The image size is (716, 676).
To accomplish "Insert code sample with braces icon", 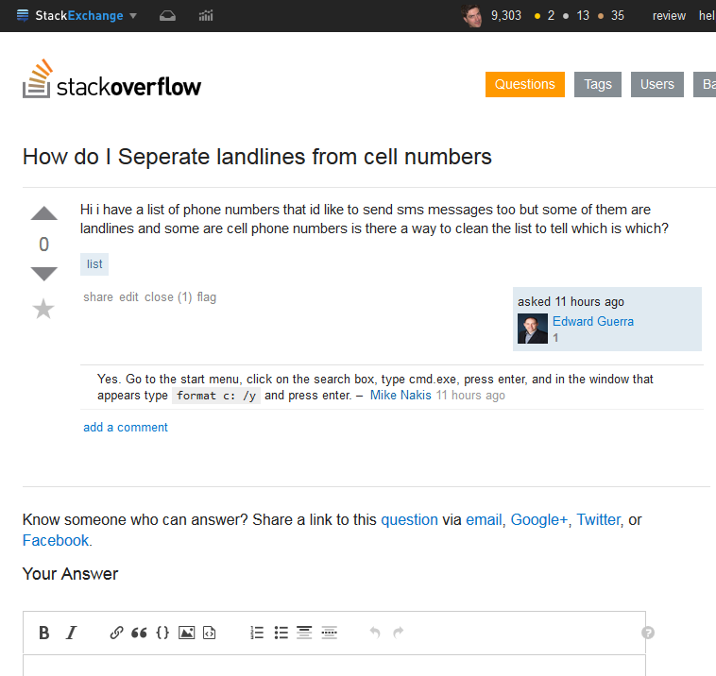I will (x=162, y=633).
